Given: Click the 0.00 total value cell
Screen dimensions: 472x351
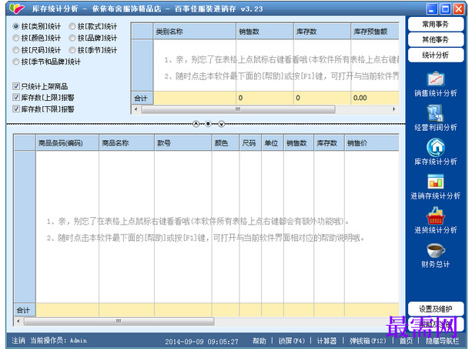Looking at the screenshot, I should 375,98.
